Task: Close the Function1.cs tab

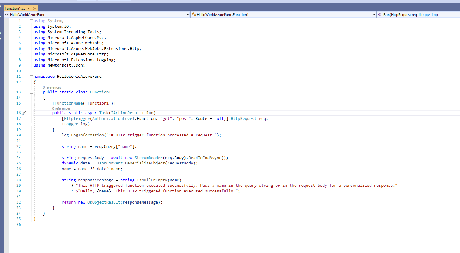Action: point(35,8)
